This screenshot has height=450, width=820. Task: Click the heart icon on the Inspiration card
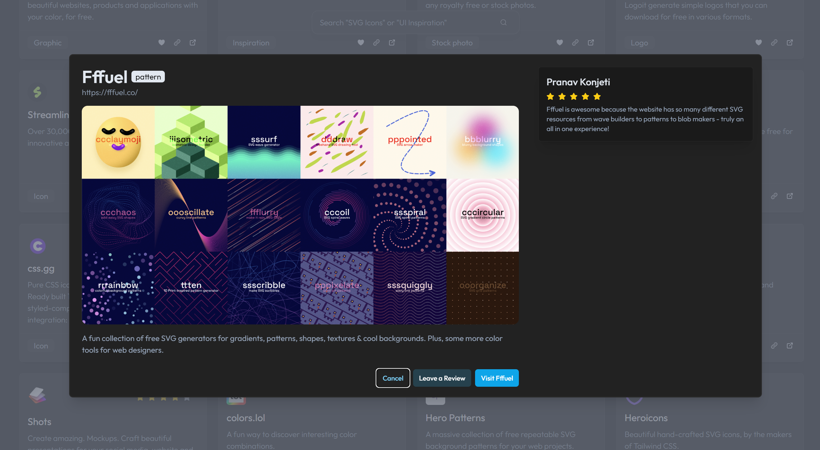[361, 43]
